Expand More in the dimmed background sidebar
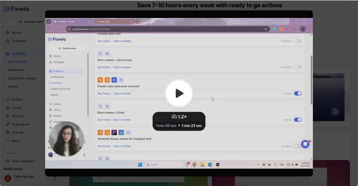Image resolution: width=358 pixels, height=186 pixels. (x=13, y=141)
